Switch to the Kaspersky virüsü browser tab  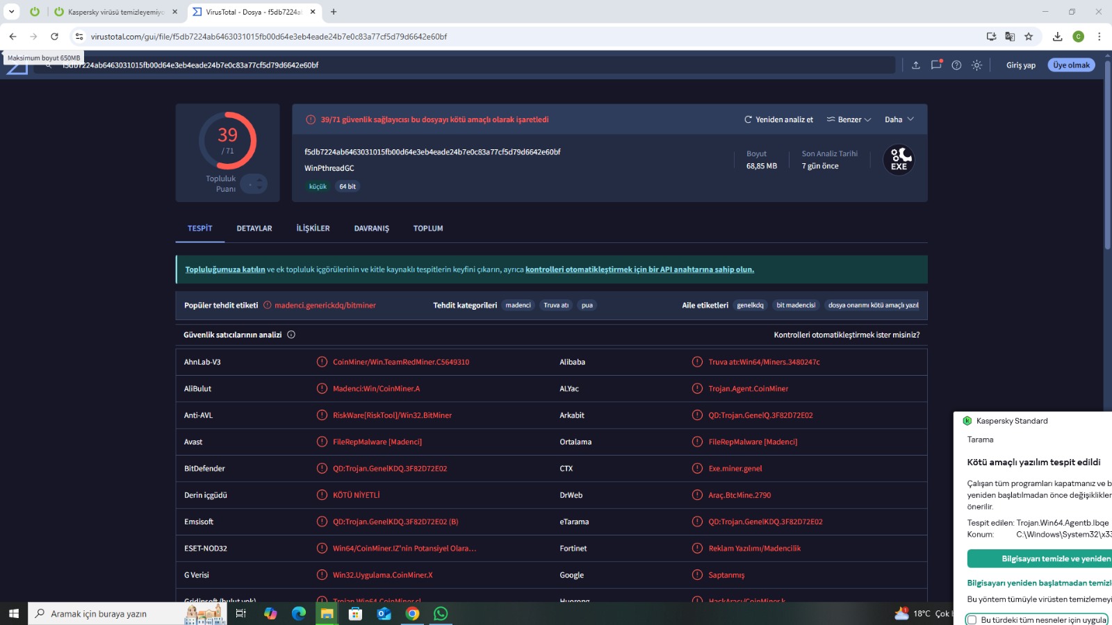[115, 12]
